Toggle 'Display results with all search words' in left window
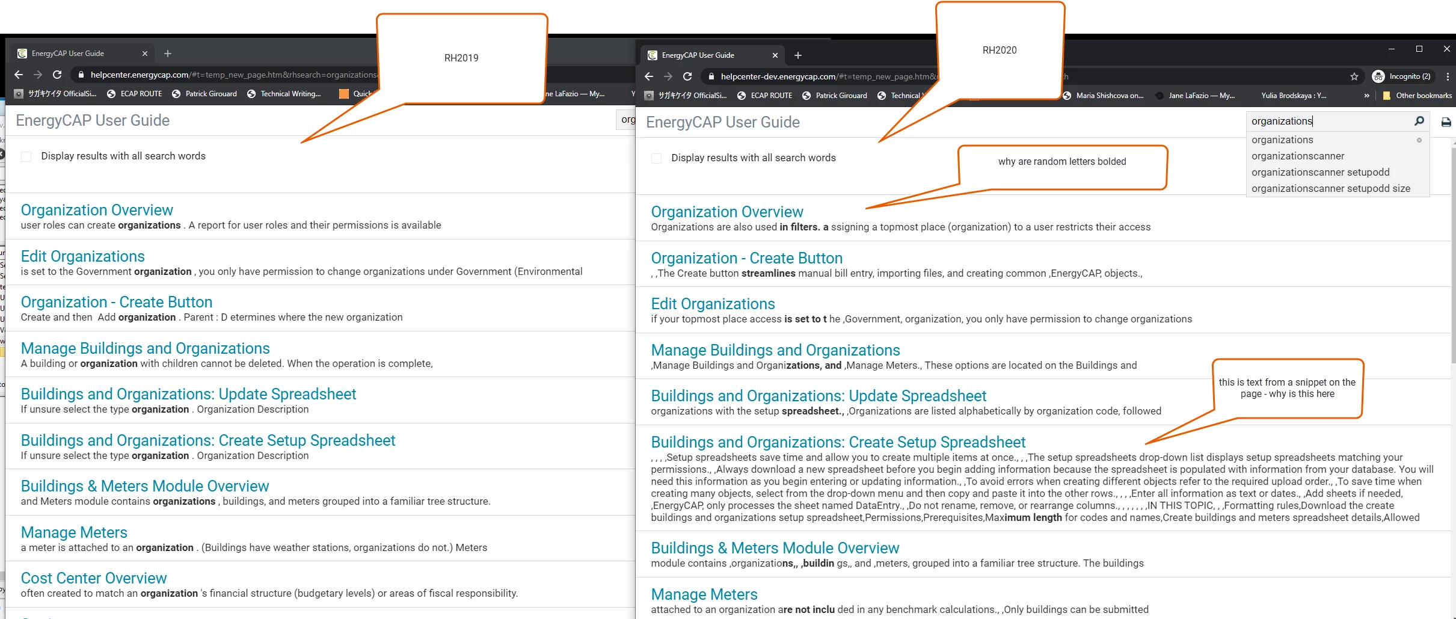 click(26, 156)
